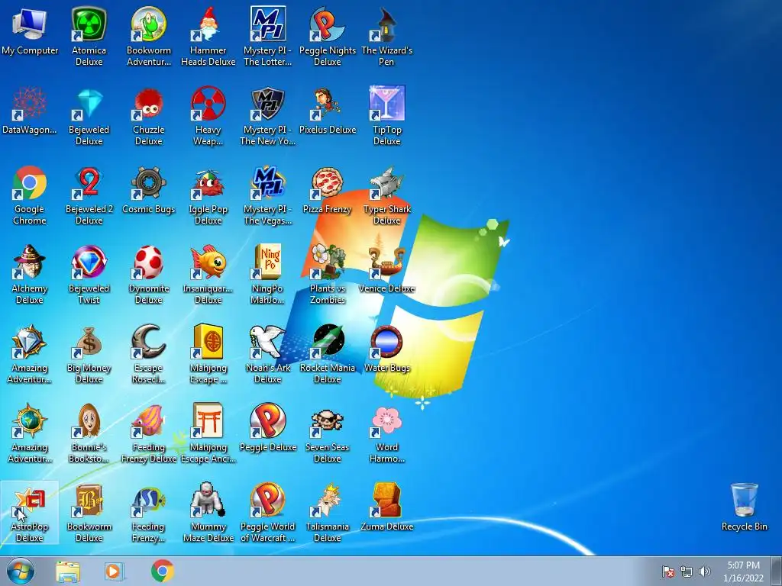782x586 pixels.
Task: Open the volume speaker tray icon
Action: click(704, 572)
